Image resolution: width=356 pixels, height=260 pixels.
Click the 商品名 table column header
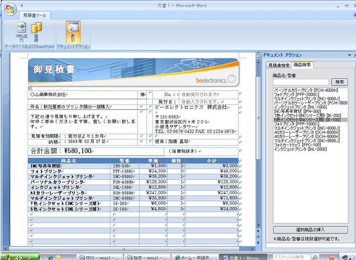69,161
